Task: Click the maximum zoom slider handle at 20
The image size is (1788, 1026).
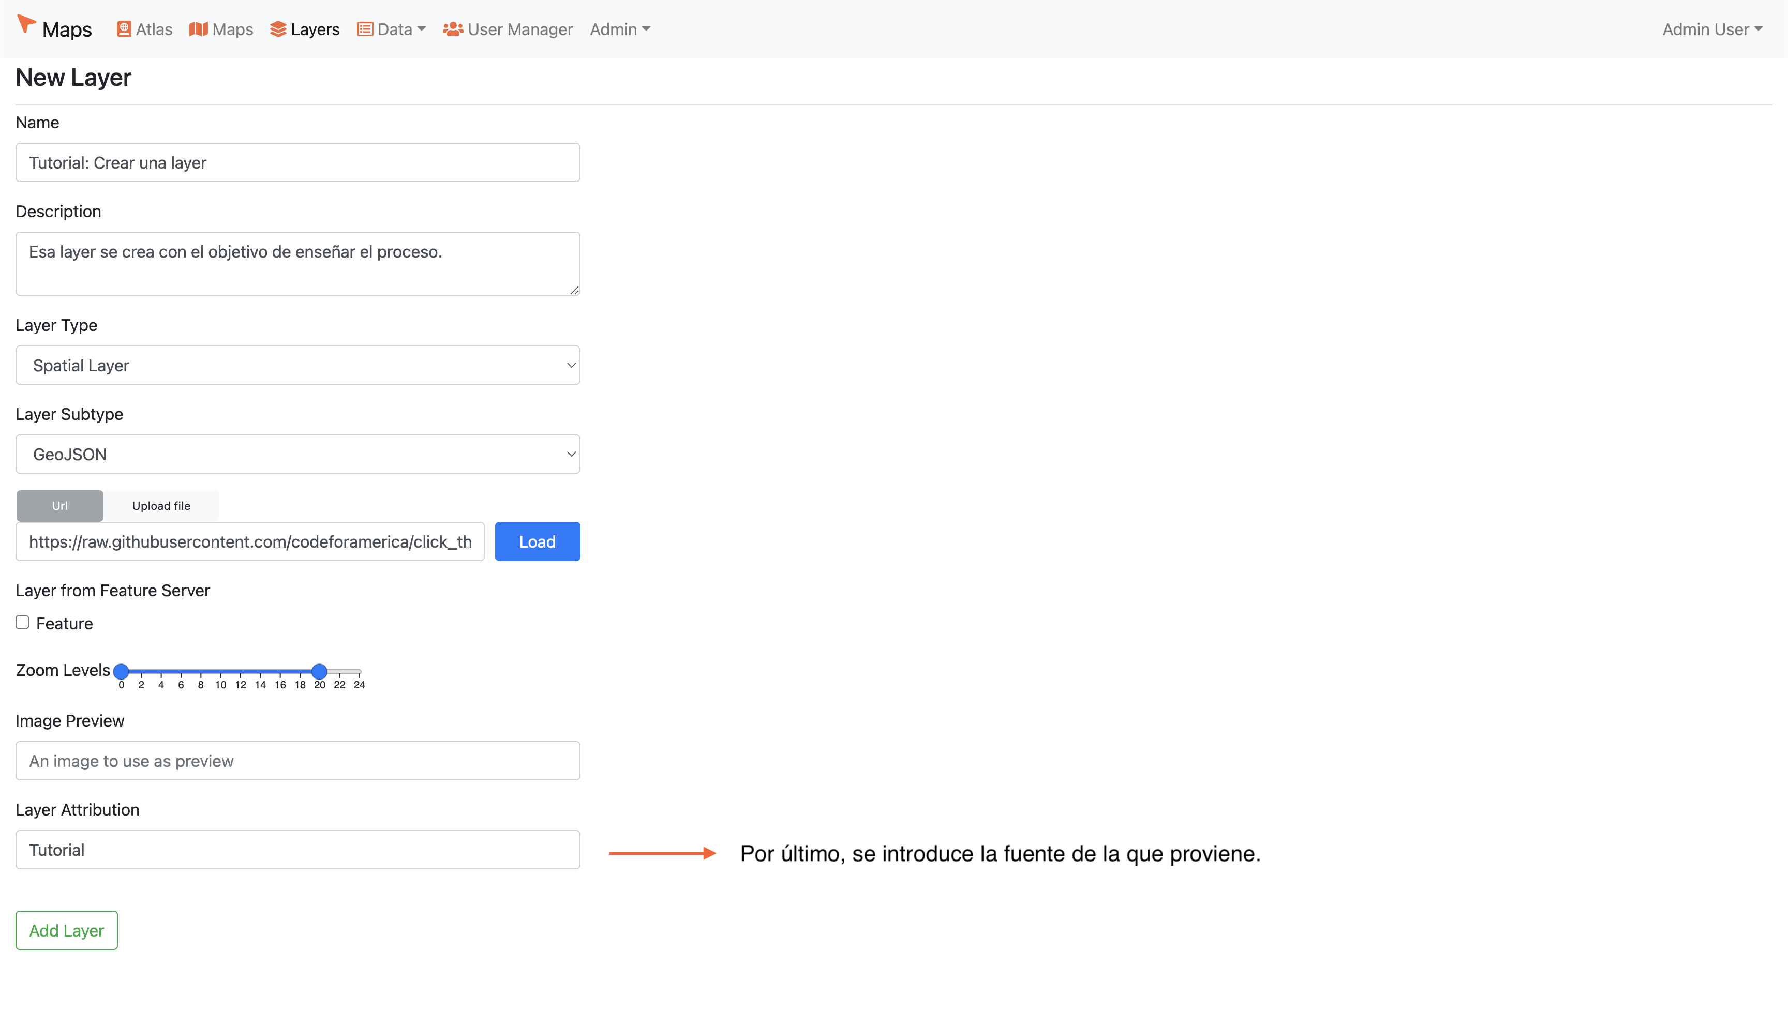Action: pyautogui.click(x=319, y=671)
